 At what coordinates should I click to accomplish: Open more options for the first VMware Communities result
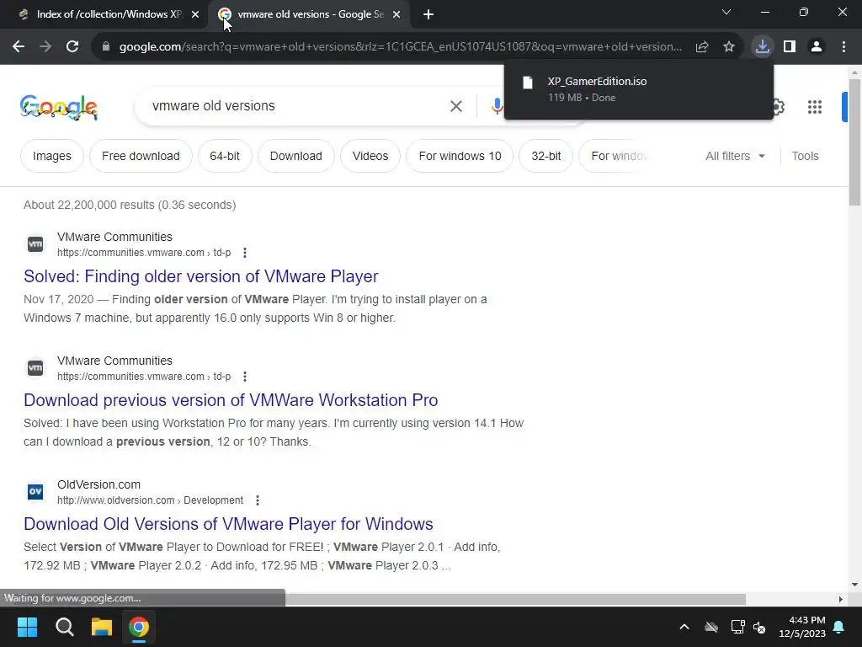click(245, 253)
